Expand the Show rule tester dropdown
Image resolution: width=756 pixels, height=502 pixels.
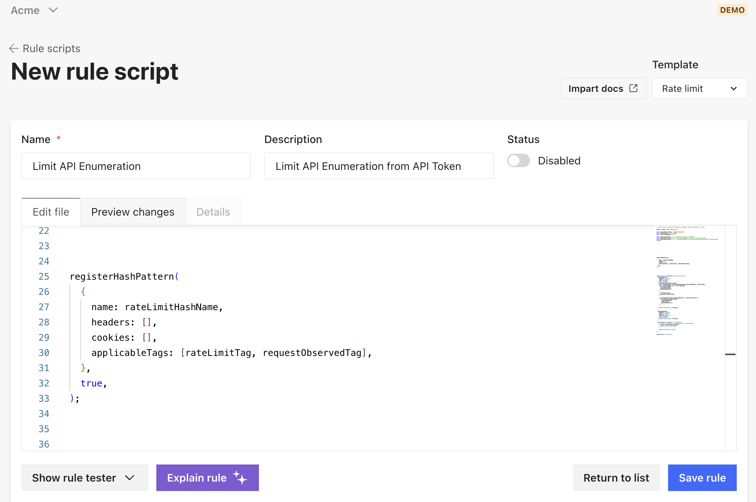coord(85,477)
